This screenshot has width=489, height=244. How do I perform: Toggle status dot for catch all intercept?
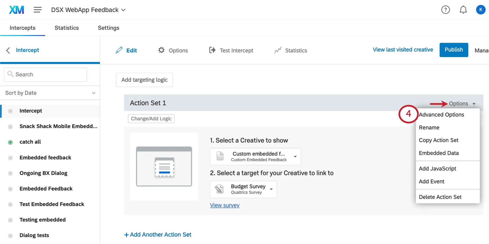coord(10,142)
